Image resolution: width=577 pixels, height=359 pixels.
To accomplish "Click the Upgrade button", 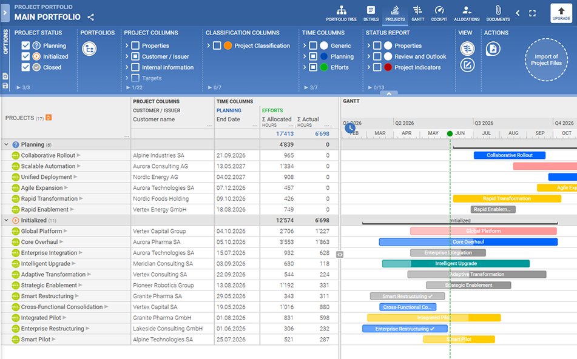I will [x=561, y=13].
